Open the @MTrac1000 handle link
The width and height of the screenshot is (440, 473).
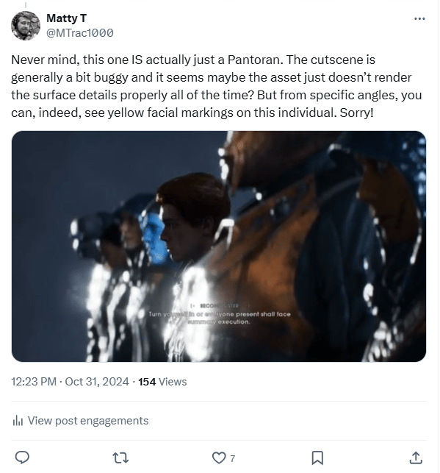80,33
